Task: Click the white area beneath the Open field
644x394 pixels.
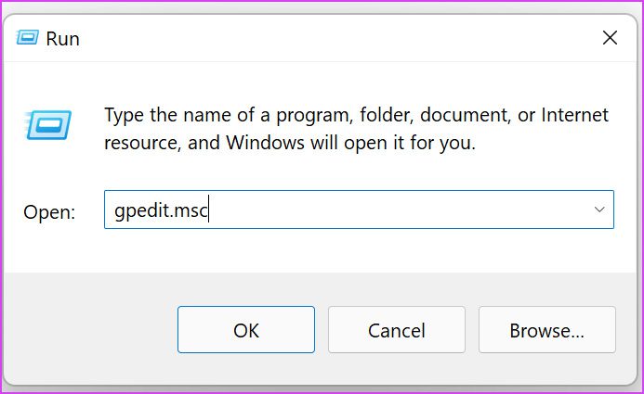Action: click(321, 249)
